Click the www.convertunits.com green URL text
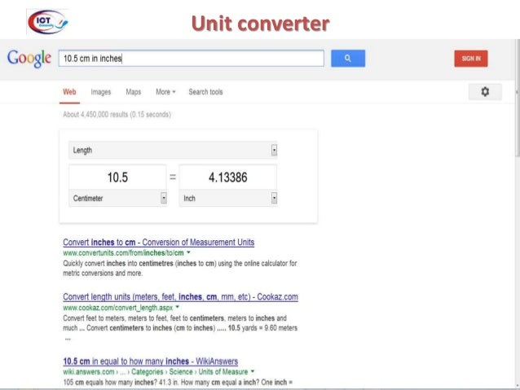This screenshot has height=390, width=520. [123, 253]
